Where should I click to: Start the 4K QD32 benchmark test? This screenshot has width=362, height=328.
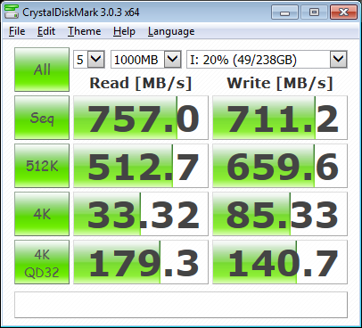pos(42,262)
